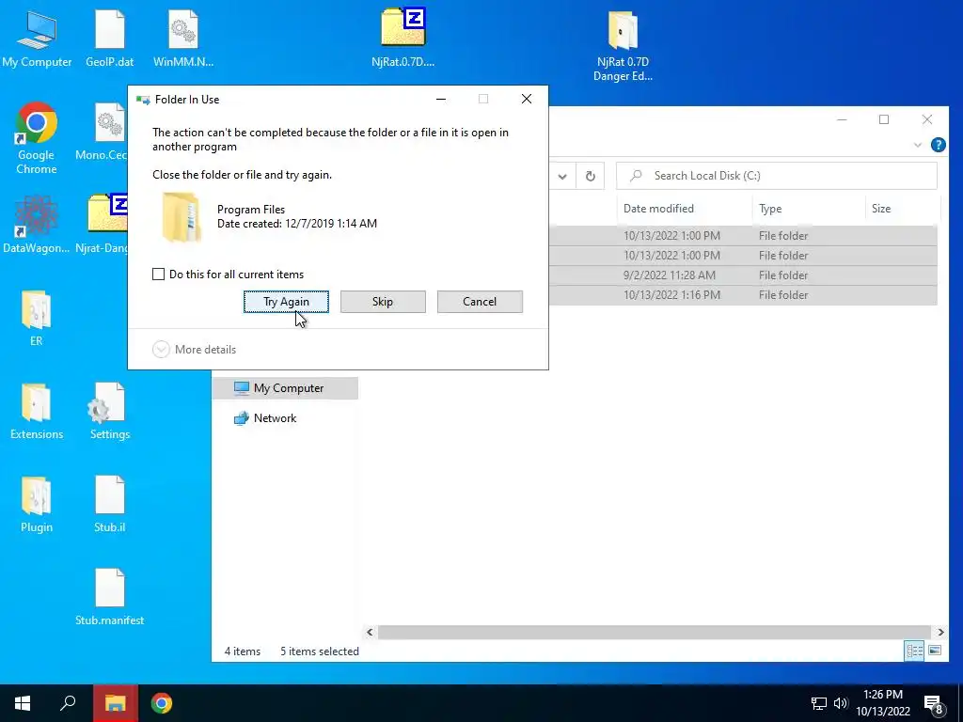Click Explorer help question mark icon
Screen dimensions: 963x722
938,145
